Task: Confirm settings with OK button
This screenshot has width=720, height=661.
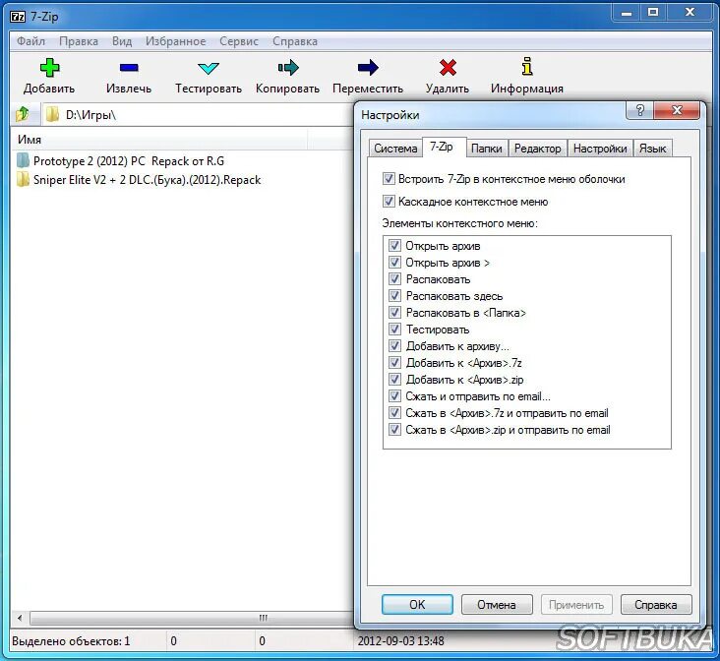Action: click(417, 605)
